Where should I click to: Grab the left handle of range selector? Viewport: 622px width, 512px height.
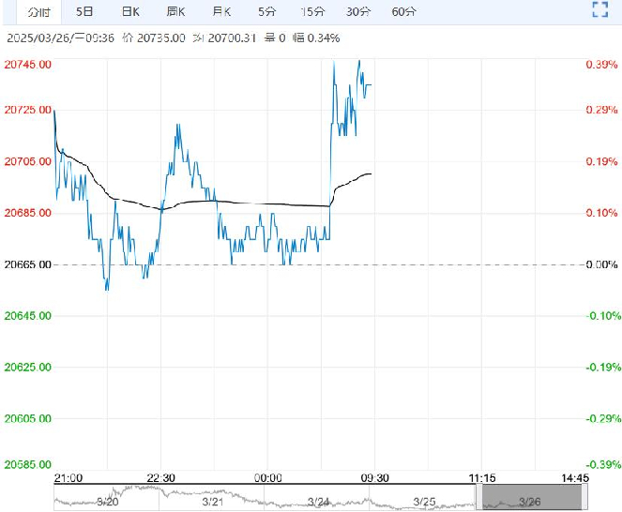479,497
